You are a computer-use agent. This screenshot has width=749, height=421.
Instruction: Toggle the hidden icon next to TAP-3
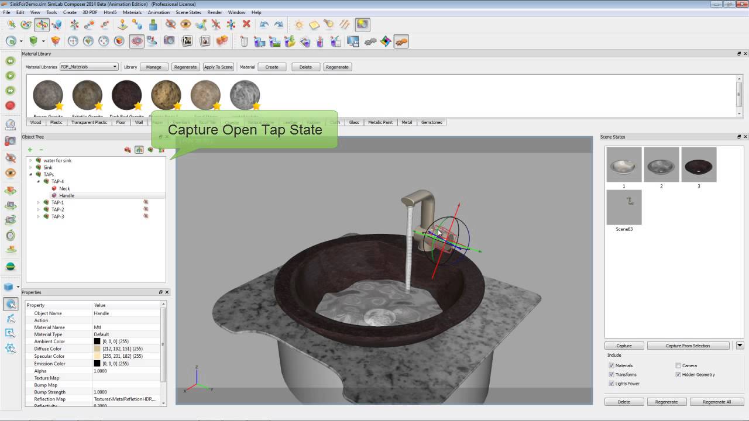pyautogui.click(x=146, y=216)
